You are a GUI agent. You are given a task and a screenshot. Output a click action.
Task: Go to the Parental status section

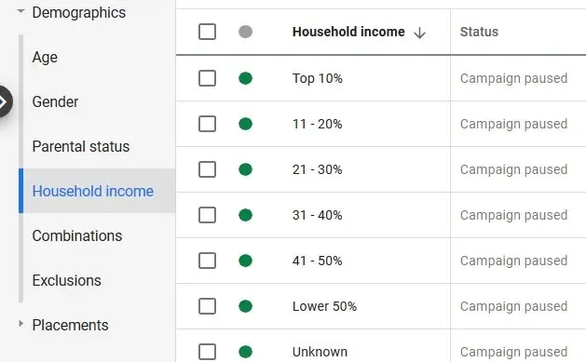(x=81, y=146)
